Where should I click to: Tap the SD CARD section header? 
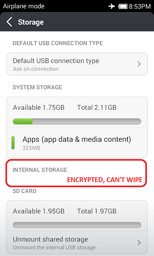click(x=25, y=191)
